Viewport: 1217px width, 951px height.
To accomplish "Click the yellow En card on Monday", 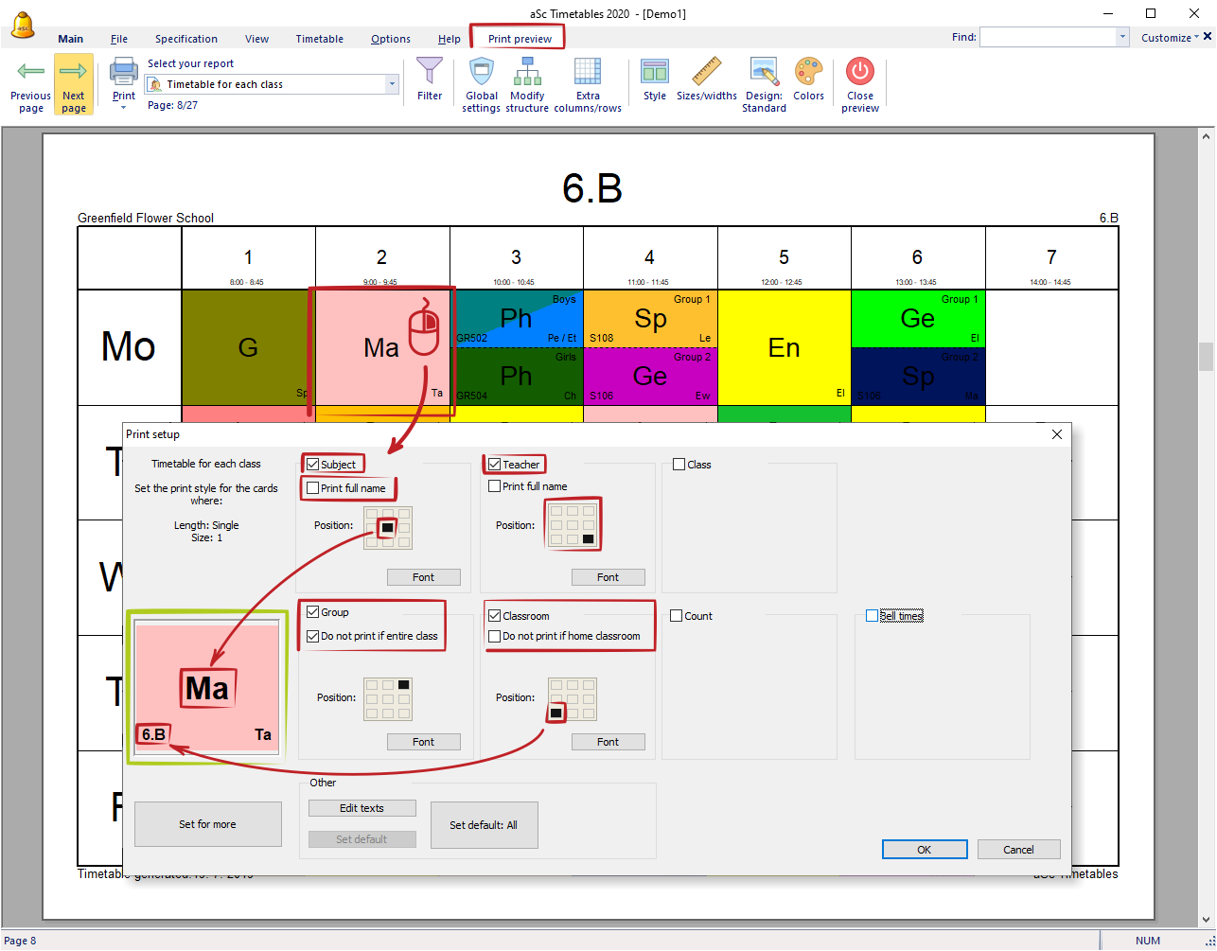I will click(784, 347).
